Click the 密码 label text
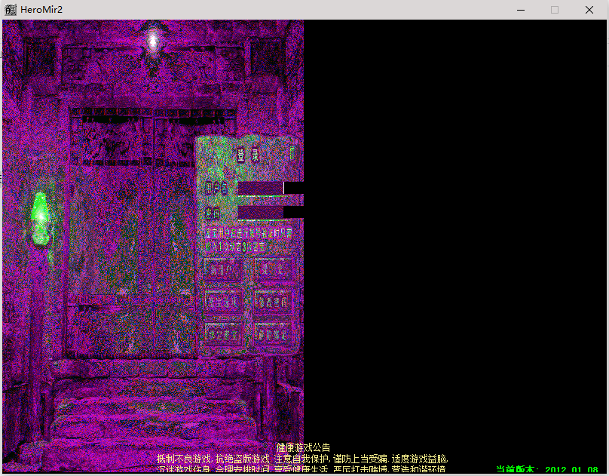This screenshot has height=476, width=609. [x=213, y=213]
